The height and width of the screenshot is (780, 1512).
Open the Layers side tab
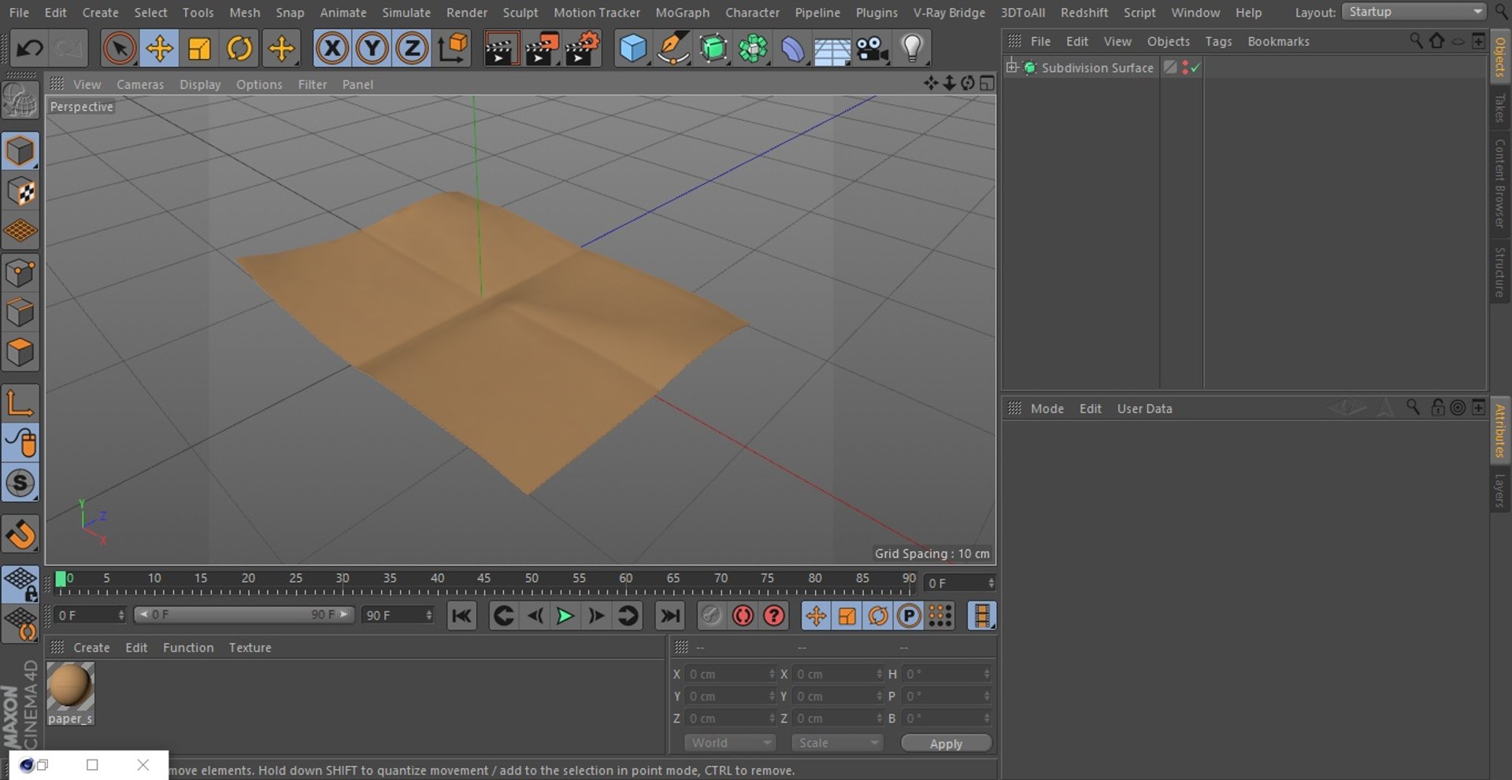pyautogui.click(x=1500, y=490)
